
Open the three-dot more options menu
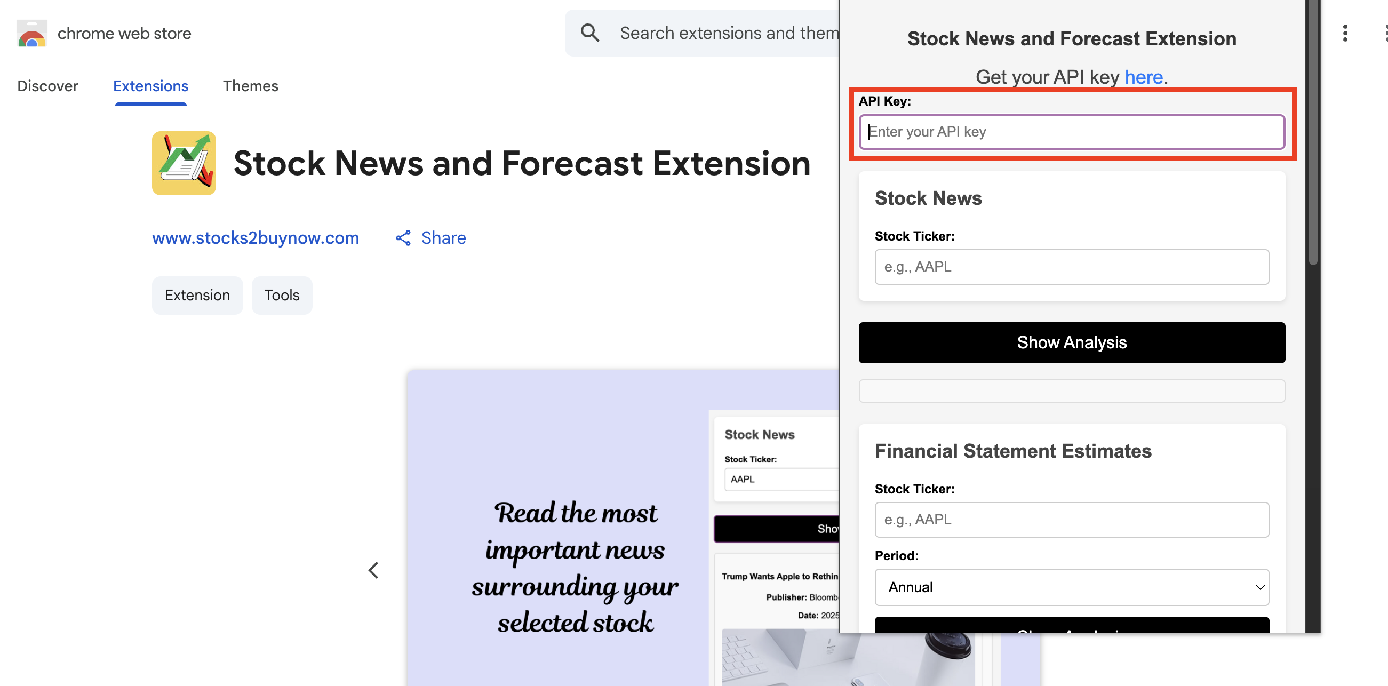(x=1345, y=33)
